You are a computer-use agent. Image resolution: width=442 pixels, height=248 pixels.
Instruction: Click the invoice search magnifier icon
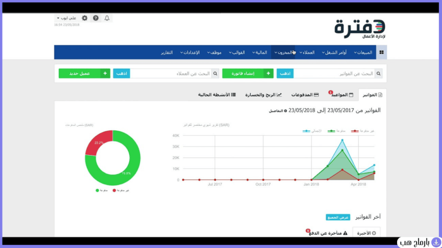[379, 73]
